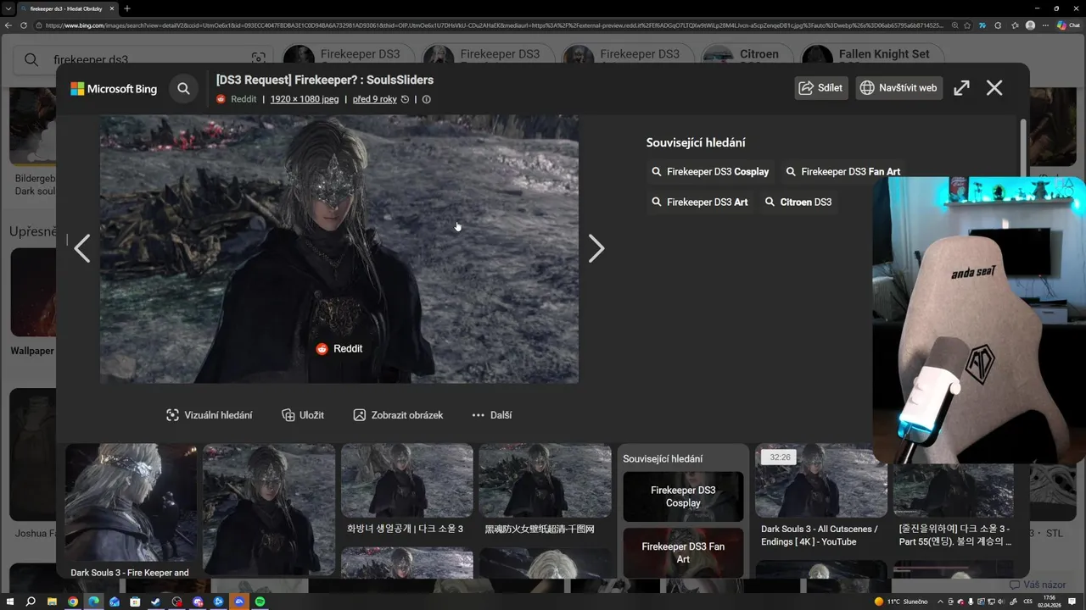The image size is (1086, 610).
Task: Open Steam from the taskbar
Action: (x=155, y=602)
